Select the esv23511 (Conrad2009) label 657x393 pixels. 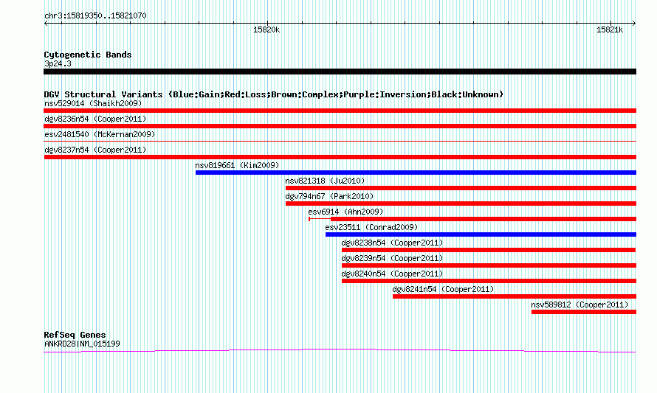[x=371, y=227]
